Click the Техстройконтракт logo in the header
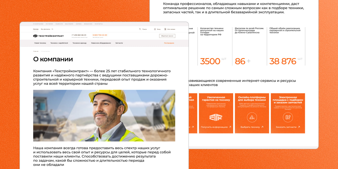338x169 pixels. [49, 36]
